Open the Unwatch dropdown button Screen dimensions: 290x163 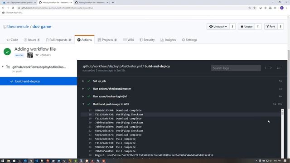coord(218,26)
